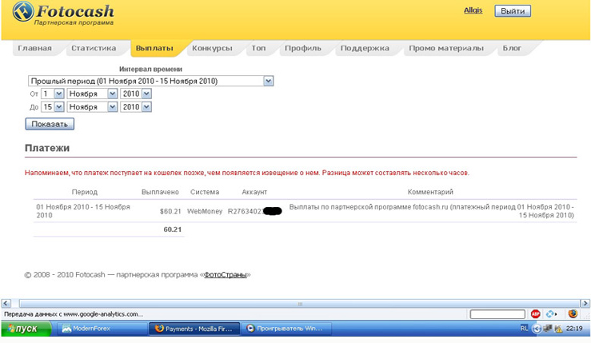Open the Прошлый период interval dropdown
591x343 pixels.
[x=151, y=81]
